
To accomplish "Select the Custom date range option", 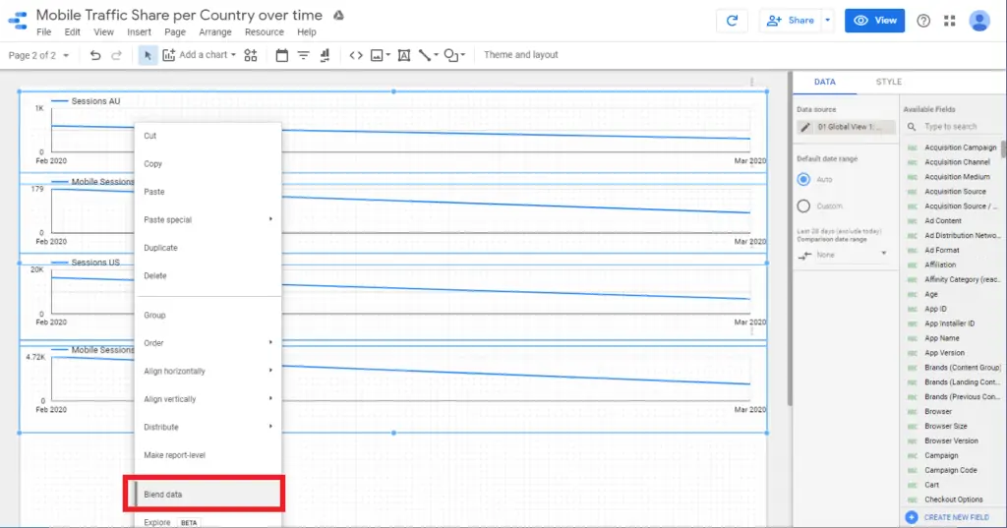I will (803, 206).
